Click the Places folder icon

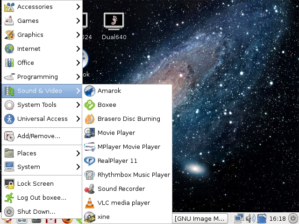tap(9, 153)
